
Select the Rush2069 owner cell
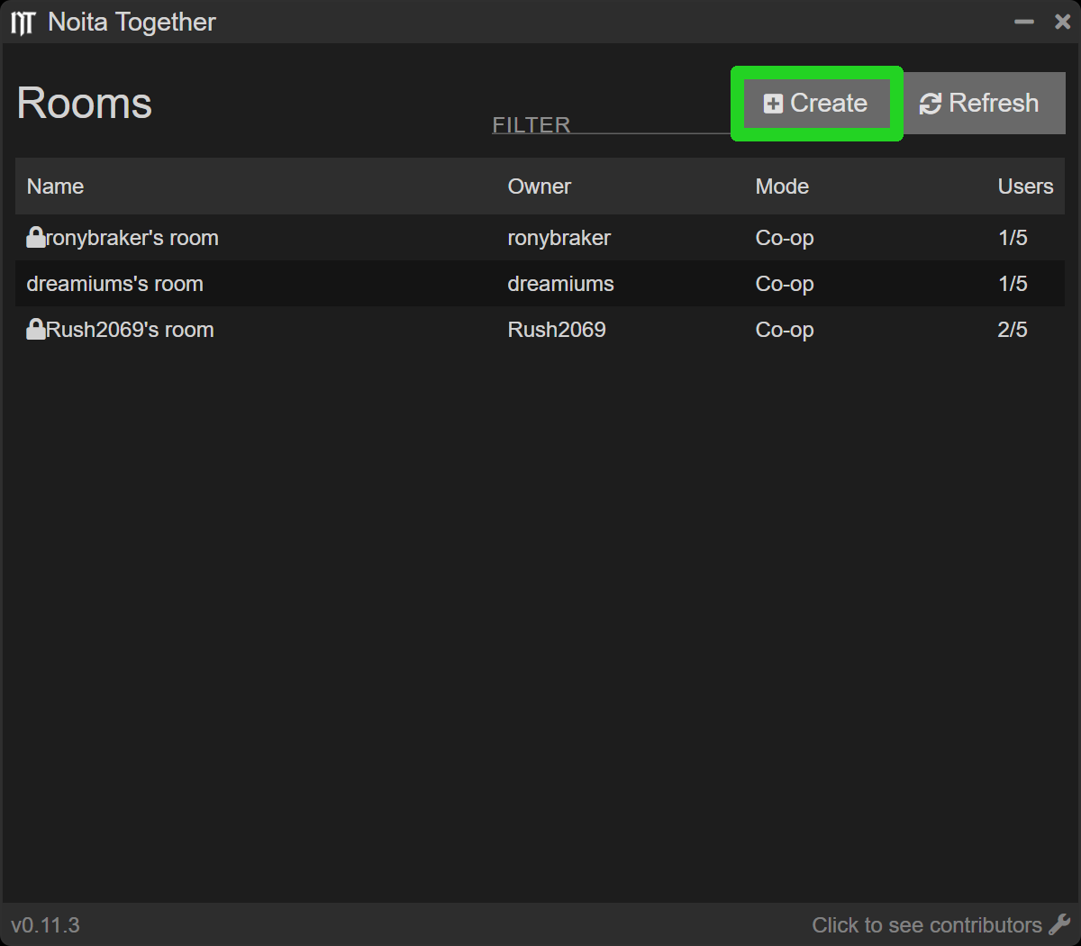pos(557,330)
